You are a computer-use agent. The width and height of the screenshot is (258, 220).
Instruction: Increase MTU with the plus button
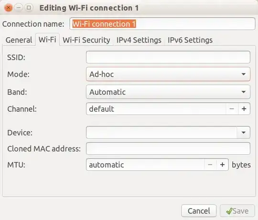click(223, 165)
